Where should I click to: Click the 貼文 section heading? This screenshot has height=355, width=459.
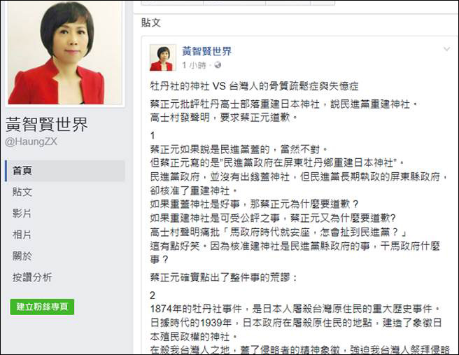[x=151, y=23]
